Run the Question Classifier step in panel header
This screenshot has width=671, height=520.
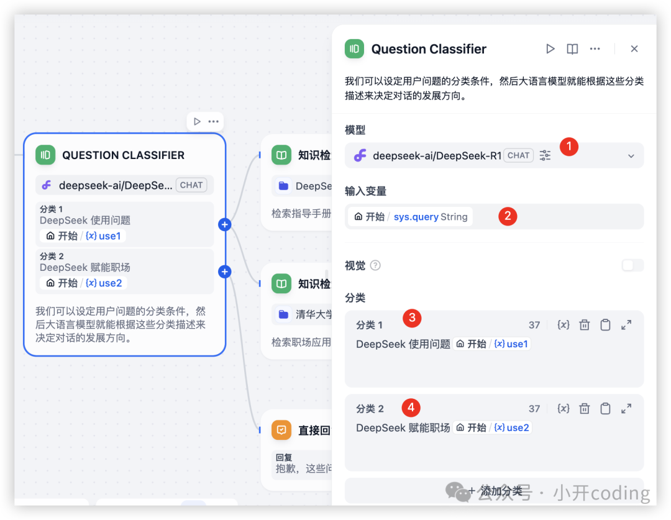[550, 49]
